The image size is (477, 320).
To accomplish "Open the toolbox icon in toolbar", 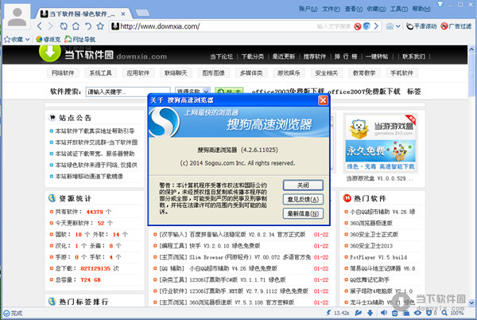I will (390, 26).
